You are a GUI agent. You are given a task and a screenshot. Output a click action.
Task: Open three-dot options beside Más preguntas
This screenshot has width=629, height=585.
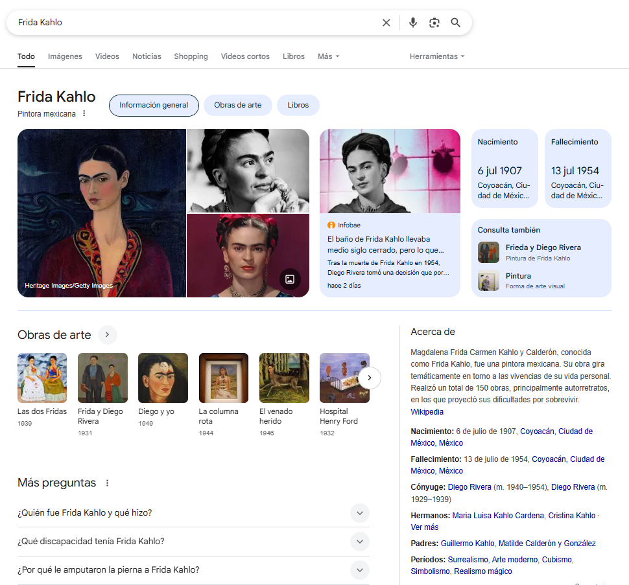(x=108, y=483)
